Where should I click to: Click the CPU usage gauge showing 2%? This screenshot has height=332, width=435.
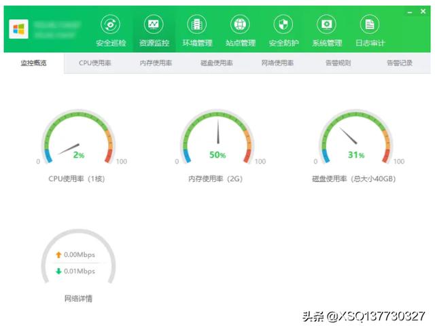(79, 137)
